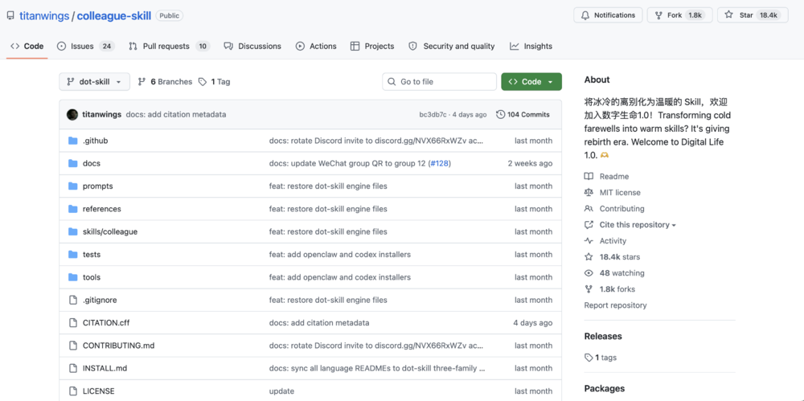Image resolution: width=804 pixels, height=401 pixels.
Task: Click the tools folder icon
Action: coord(73,277)
